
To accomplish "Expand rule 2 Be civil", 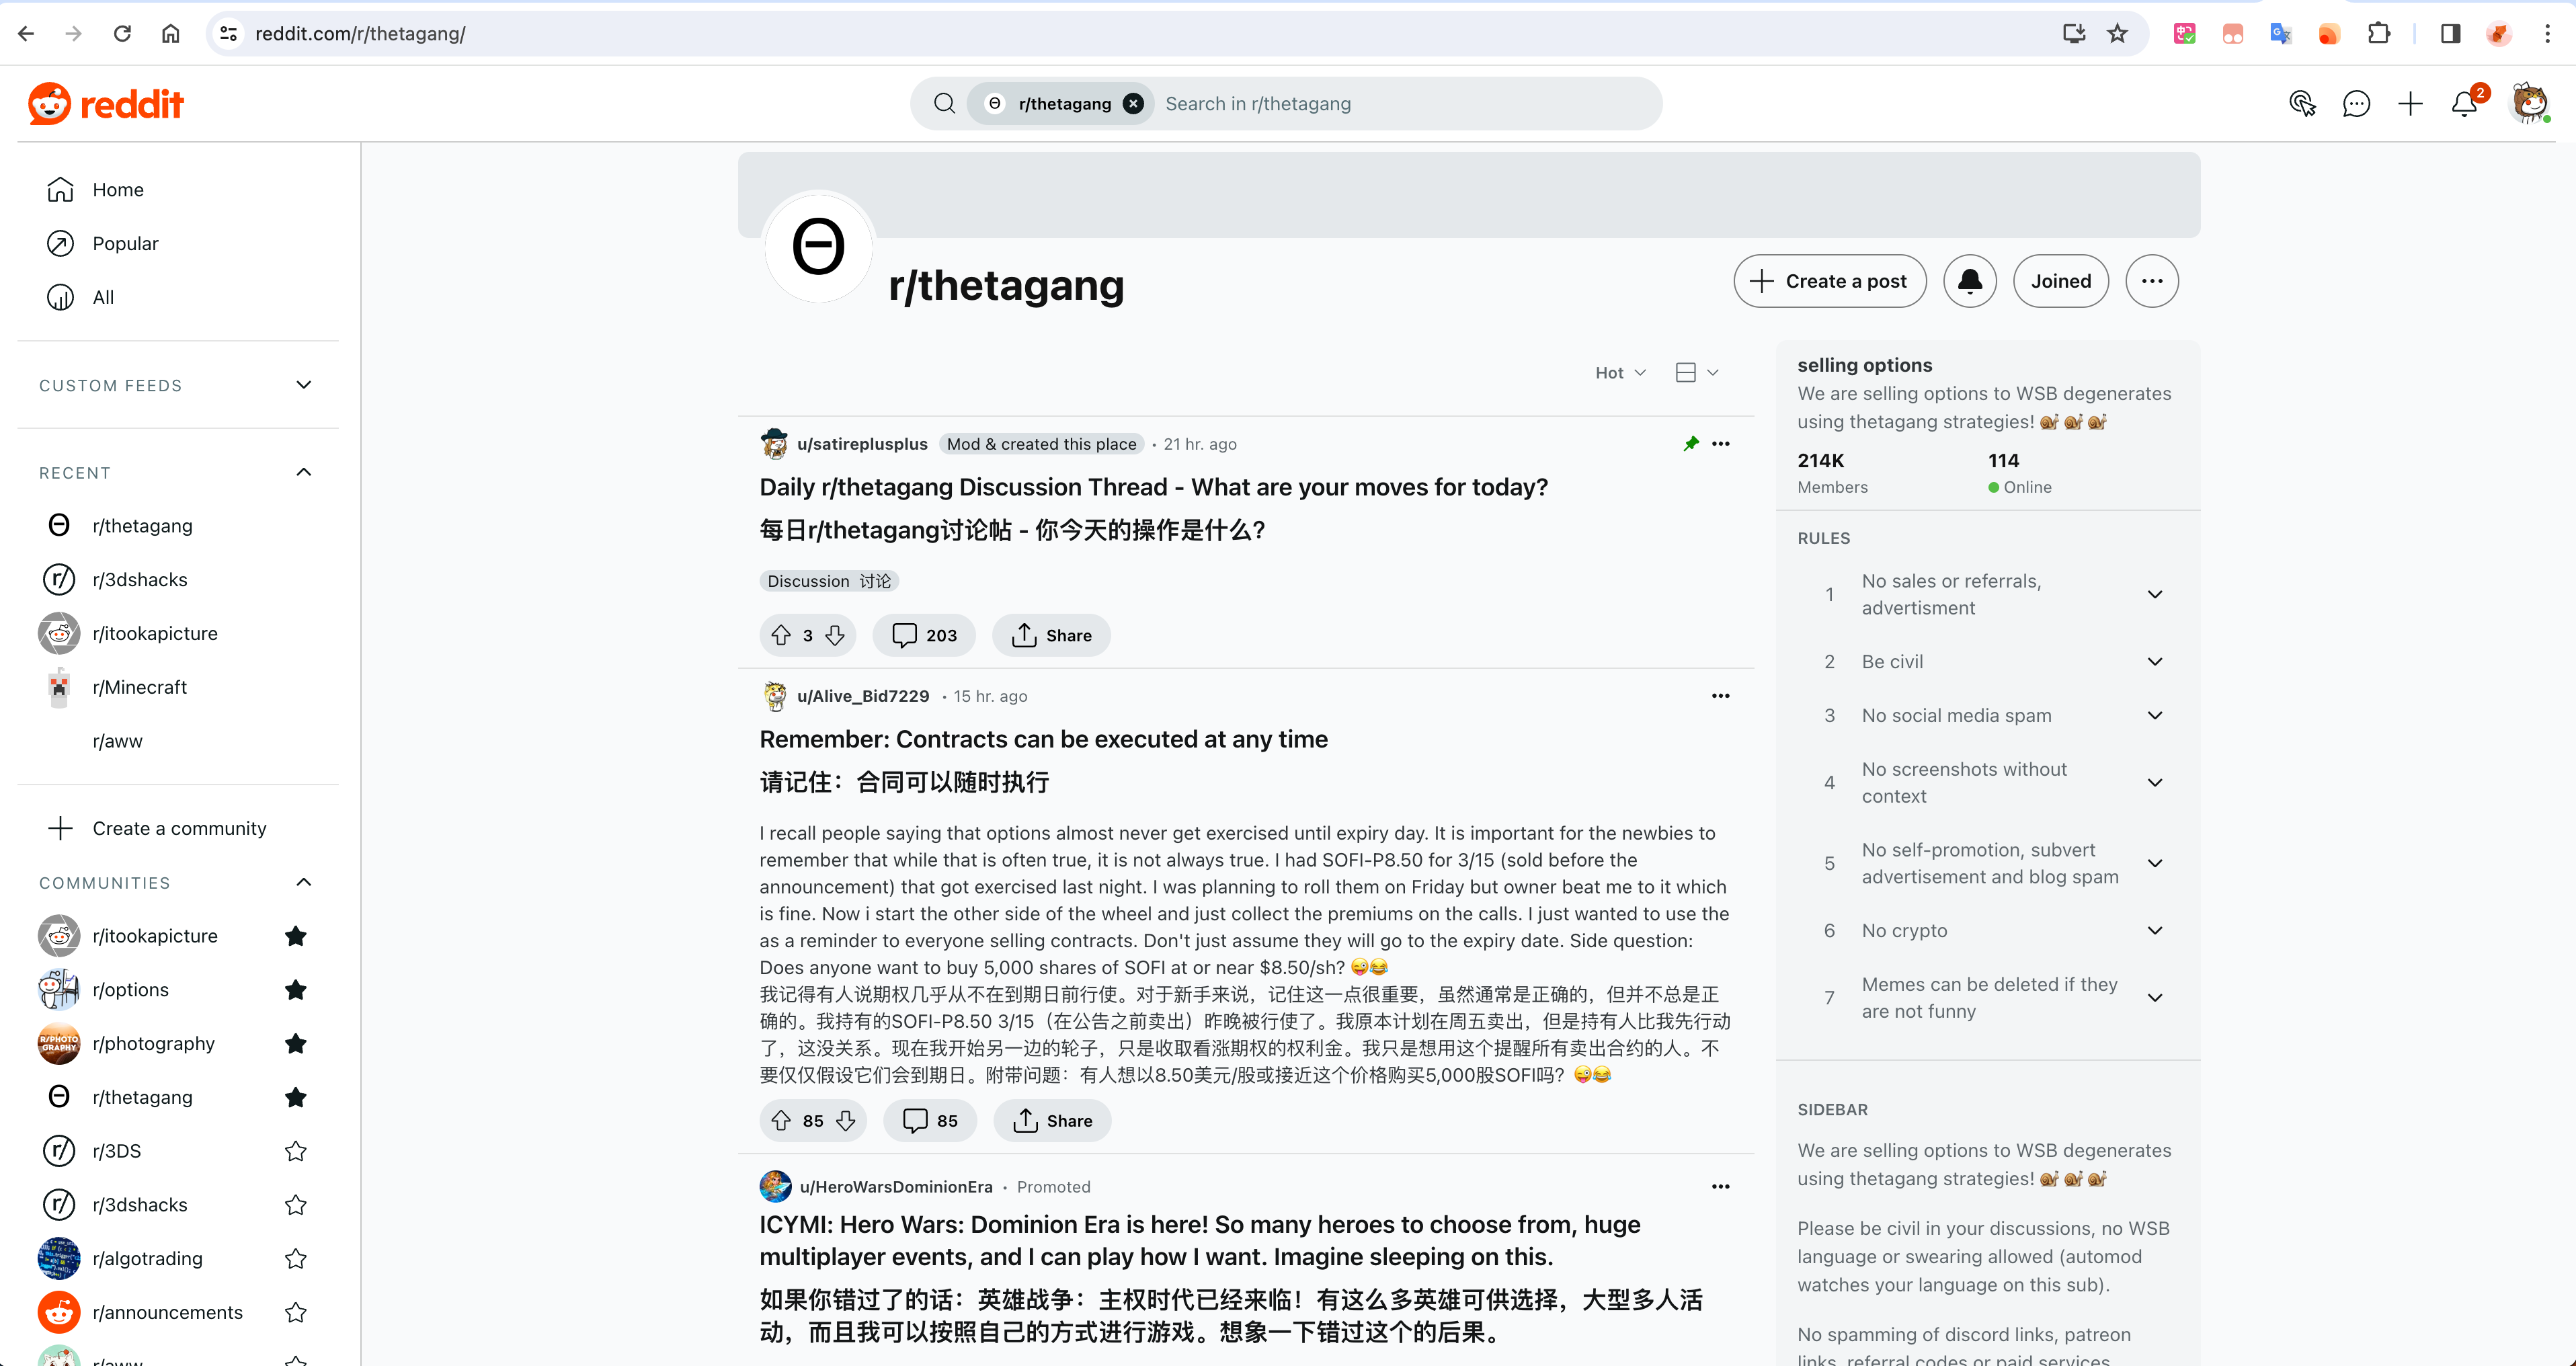I will 2155,661.
